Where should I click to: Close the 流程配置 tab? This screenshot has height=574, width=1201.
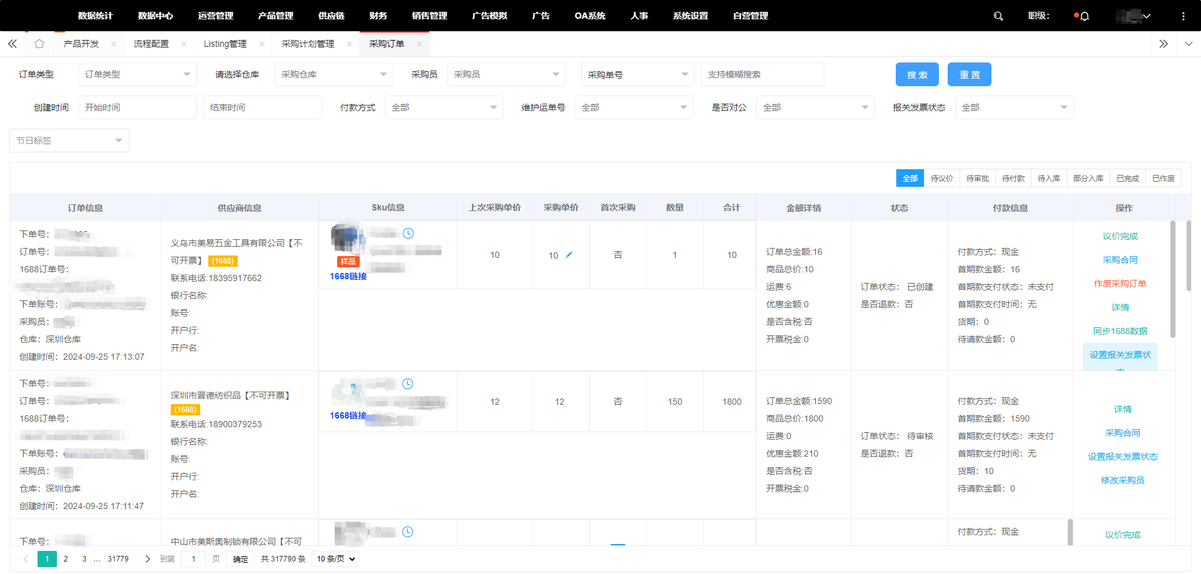183,44
